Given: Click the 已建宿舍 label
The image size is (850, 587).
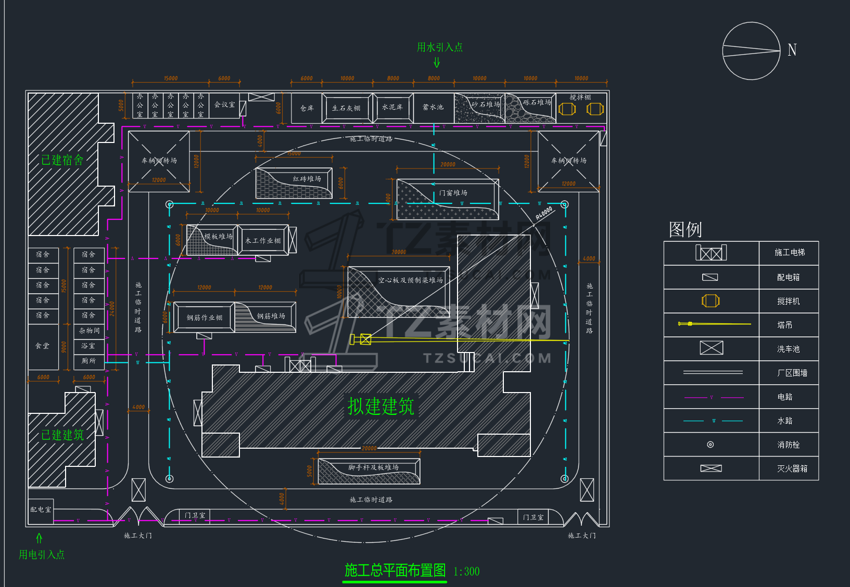Looking at the screenshot, I should (x=62, y=160).
